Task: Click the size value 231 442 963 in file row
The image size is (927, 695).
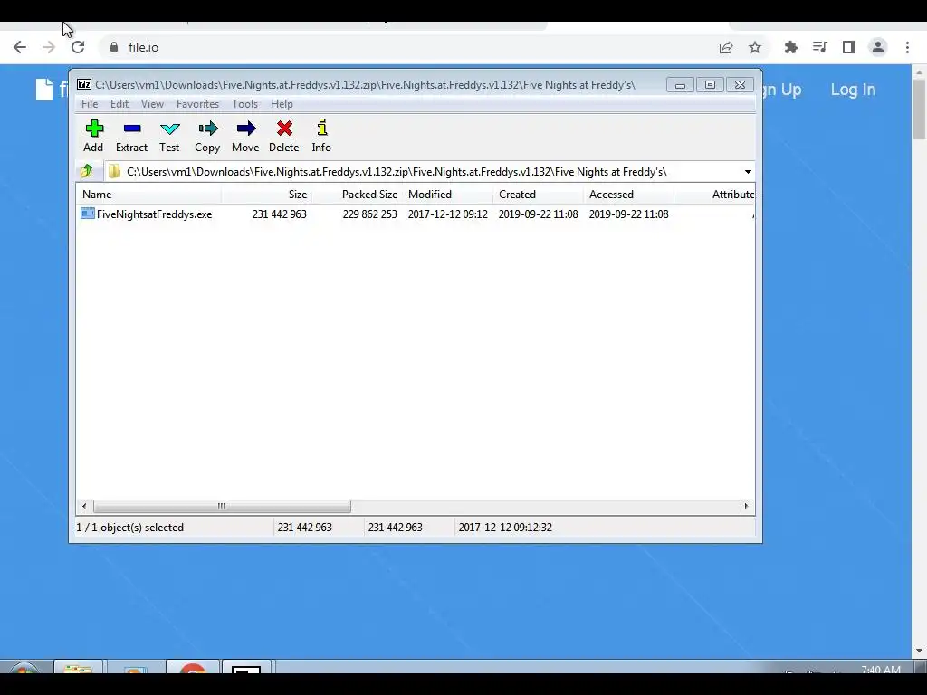Action: pos(279,214)
